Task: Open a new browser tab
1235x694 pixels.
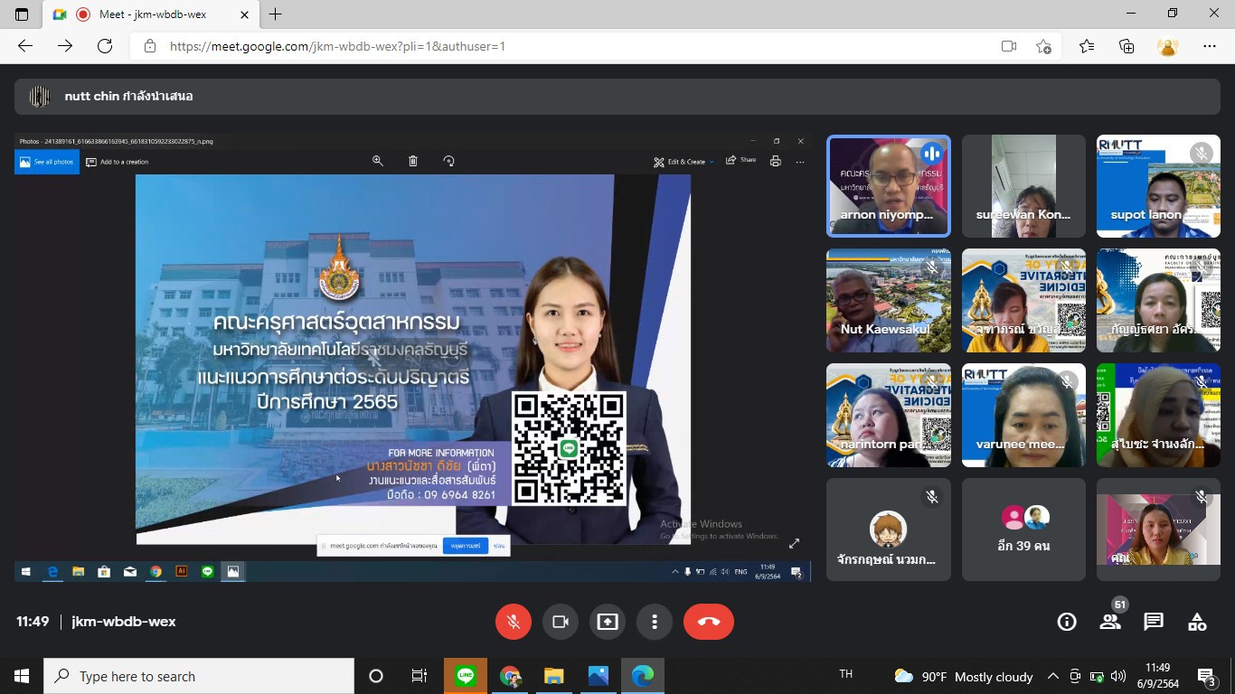Action: click(276, 14)
